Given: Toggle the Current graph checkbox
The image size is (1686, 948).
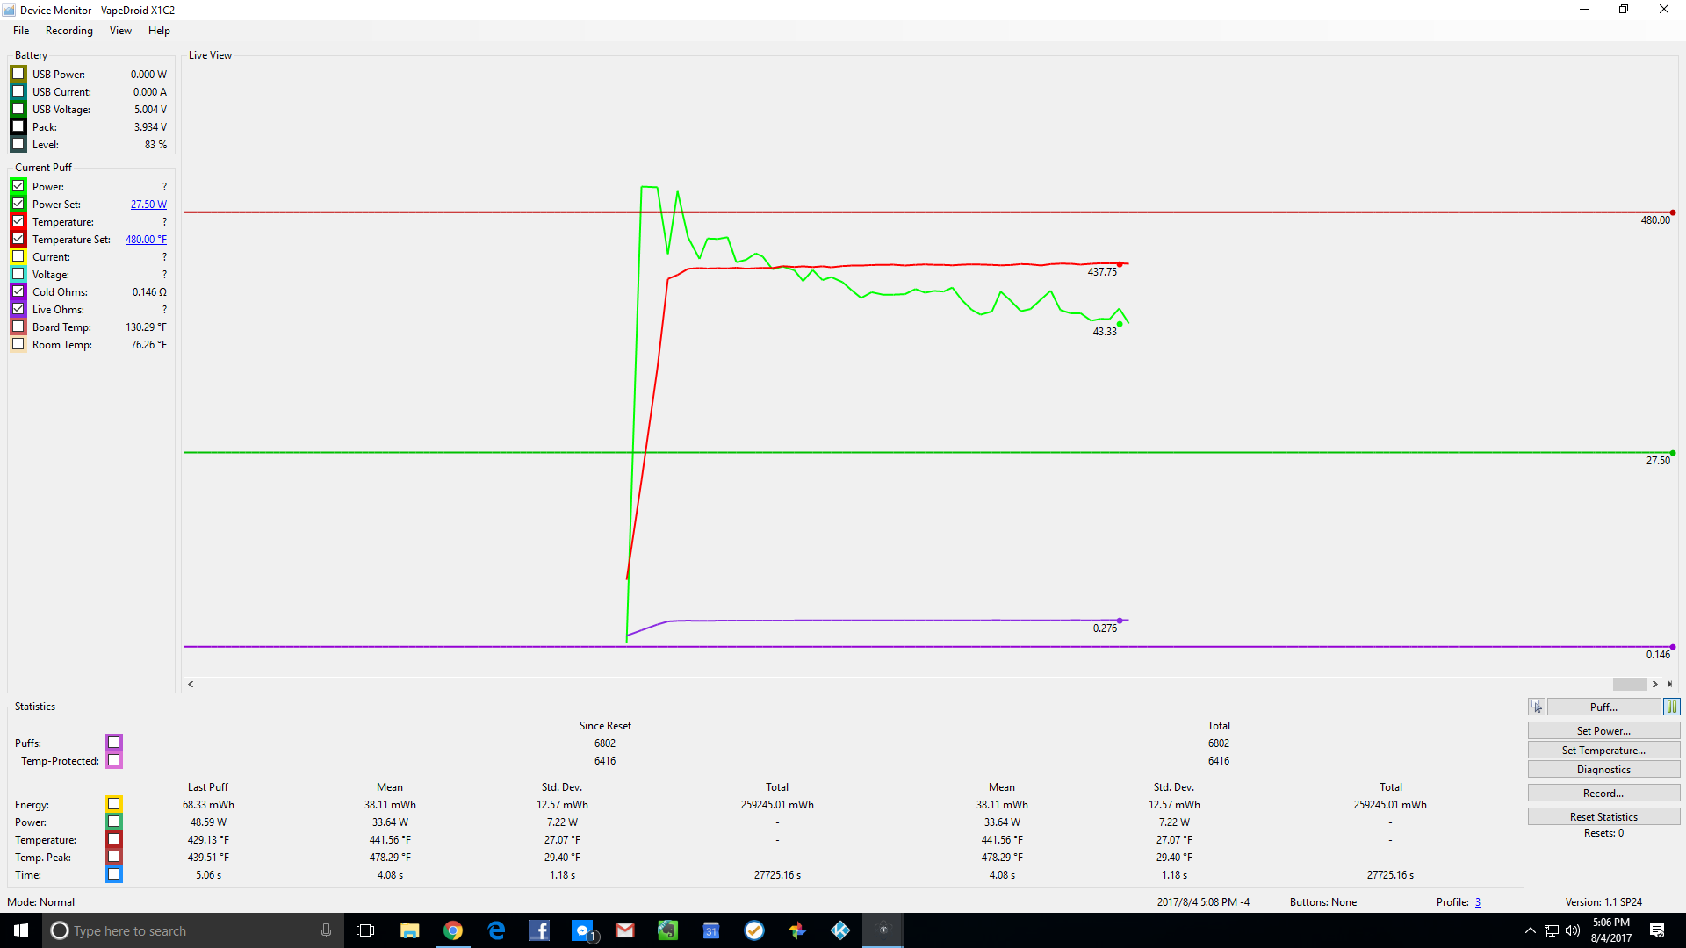Looking at the screenshot, I should tap(18, 256).
